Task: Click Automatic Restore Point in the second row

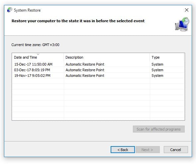Action: [85, 70]
